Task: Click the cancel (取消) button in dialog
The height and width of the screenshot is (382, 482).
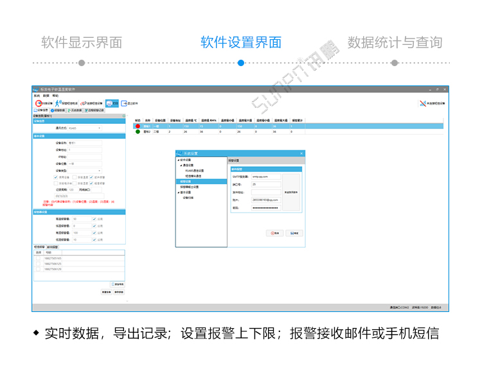Action: 274,233
